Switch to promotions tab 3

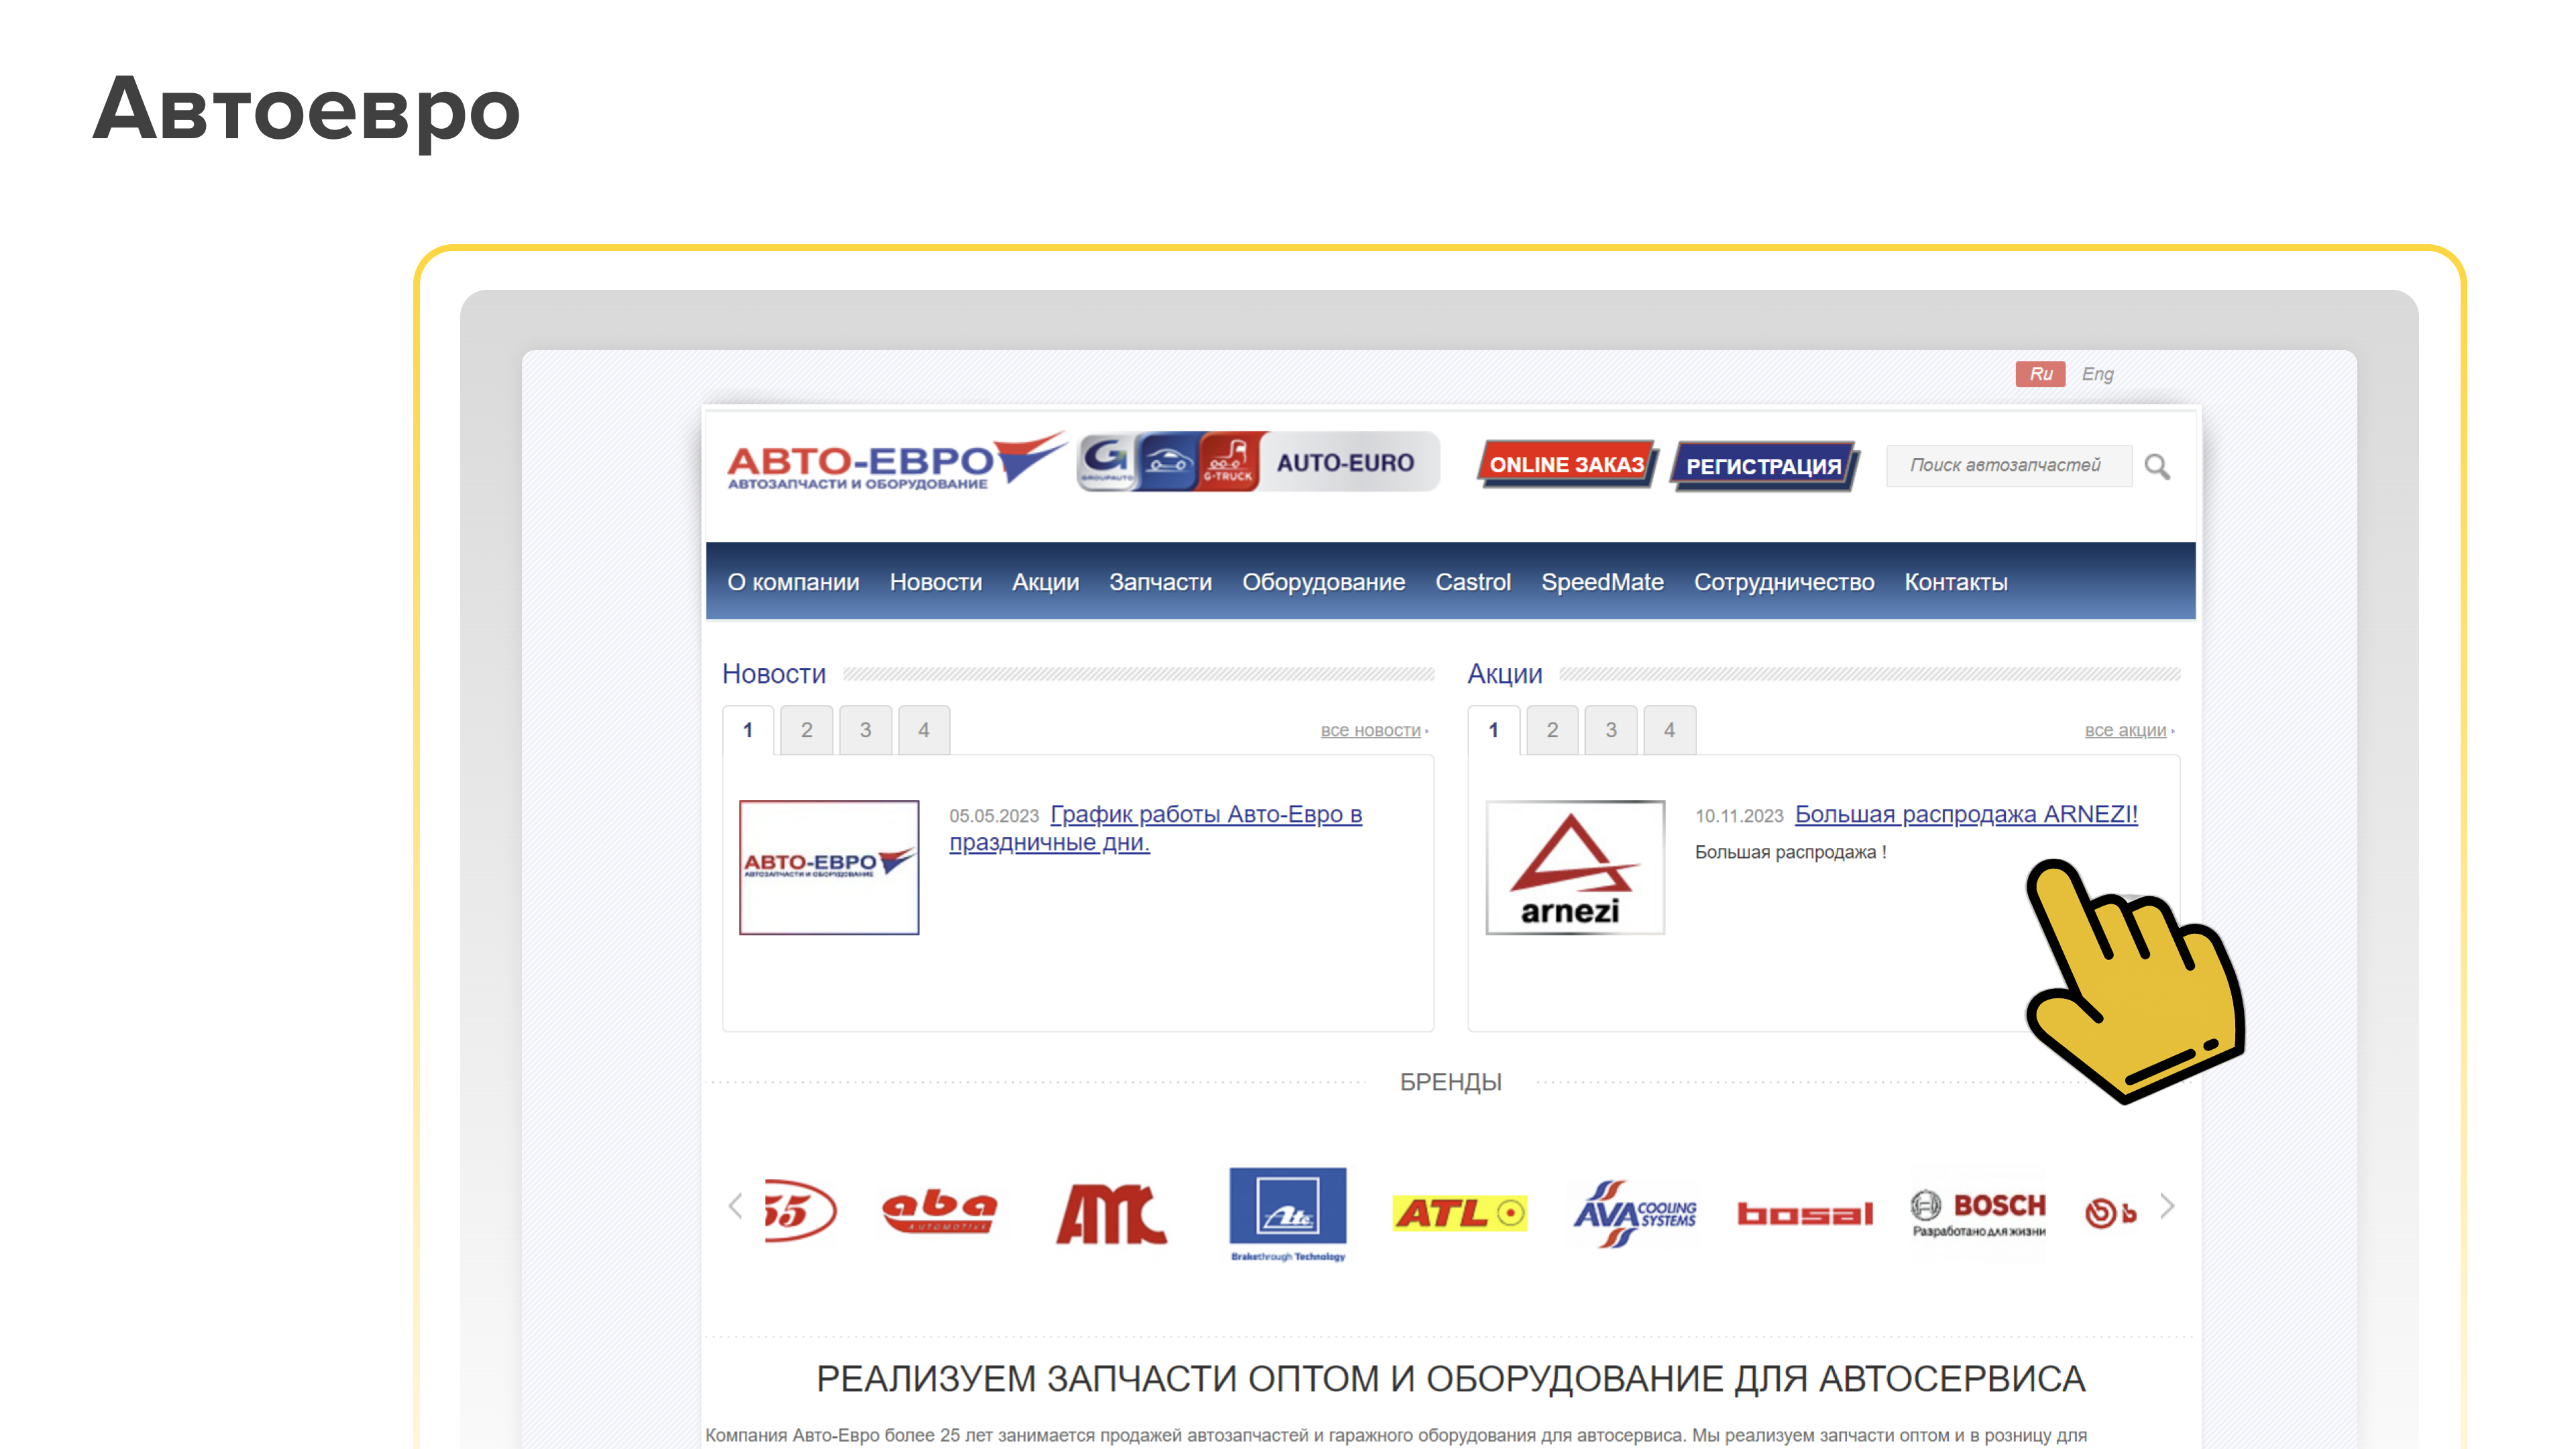[x=1610, y=730]
